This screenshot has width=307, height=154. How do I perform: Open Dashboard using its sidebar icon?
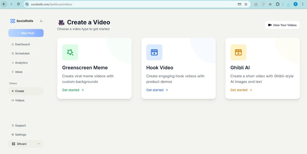(x=13, y=44)
